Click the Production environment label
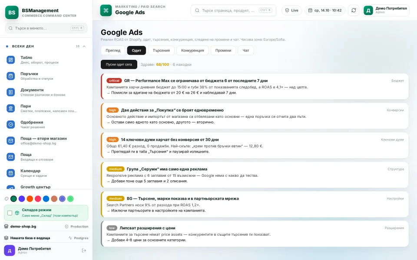The height and width of the screenshot is (260, 417). [76, 226]
